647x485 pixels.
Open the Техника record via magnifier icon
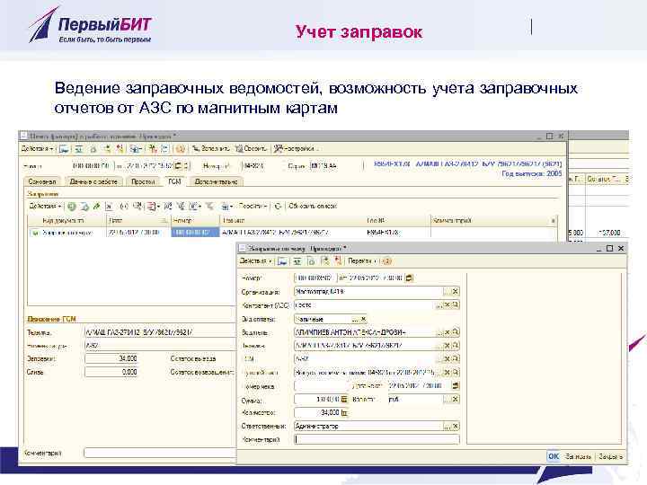click(455, 346)
